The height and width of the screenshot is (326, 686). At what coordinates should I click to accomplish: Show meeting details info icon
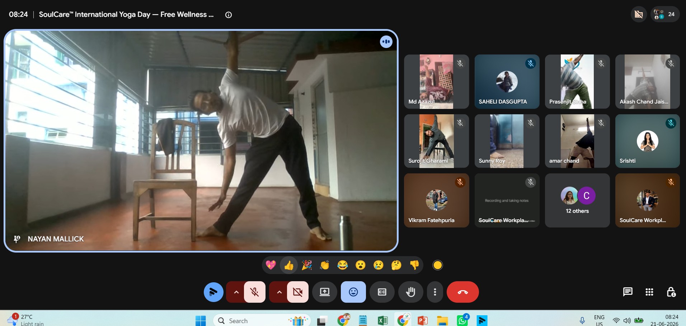click(x=229, y=15)
